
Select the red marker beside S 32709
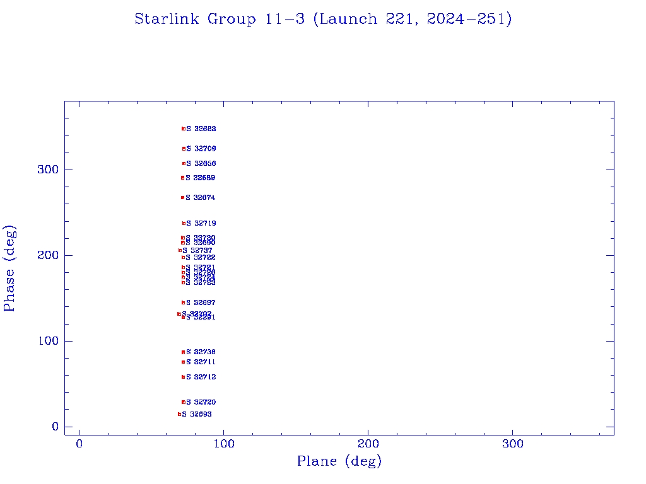[x=184, y=149]
